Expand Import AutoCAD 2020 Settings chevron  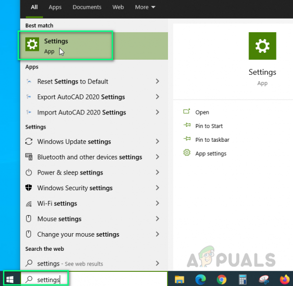tap(158, 112)
